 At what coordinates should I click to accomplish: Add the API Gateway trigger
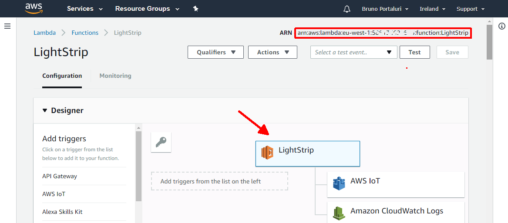(60, 176)
